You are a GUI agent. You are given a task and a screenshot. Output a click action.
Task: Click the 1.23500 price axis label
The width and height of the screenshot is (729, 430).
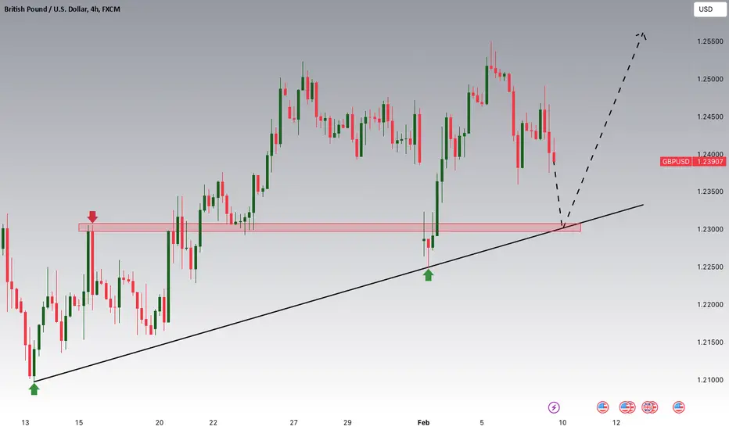point(710,192)
